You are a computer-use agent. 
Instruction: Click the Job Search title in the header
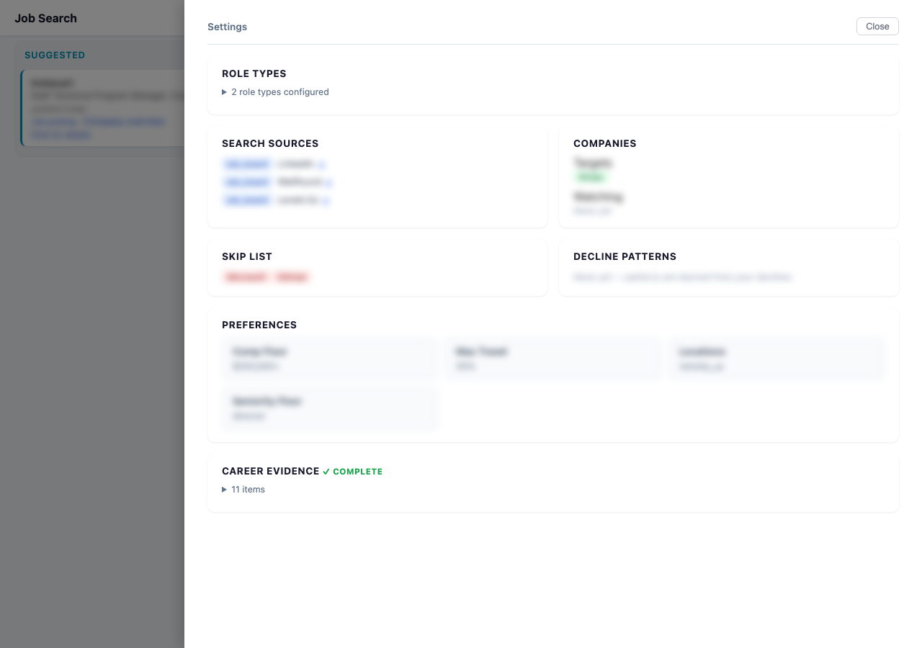tap(46, 18)
